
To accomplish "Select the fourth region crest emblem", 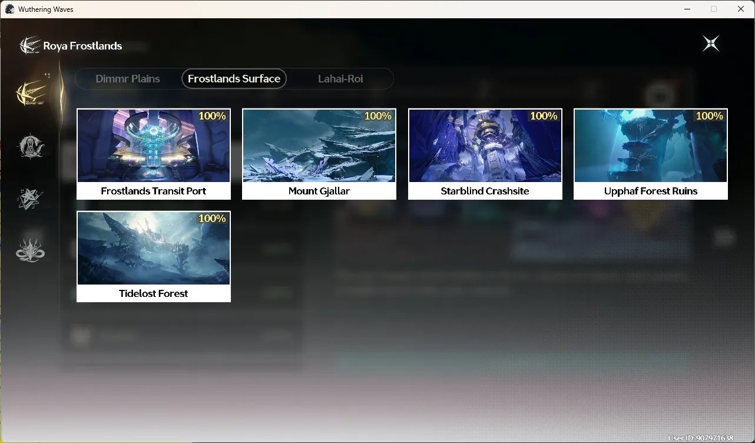I will coord(30,250).
